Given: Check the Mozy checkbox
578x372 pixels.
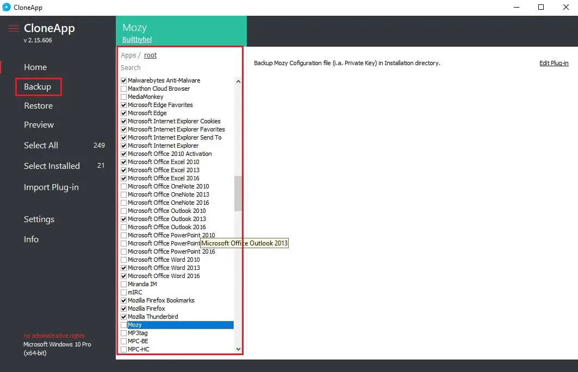Looking at the screenshot, I should [x=124, y=325].
